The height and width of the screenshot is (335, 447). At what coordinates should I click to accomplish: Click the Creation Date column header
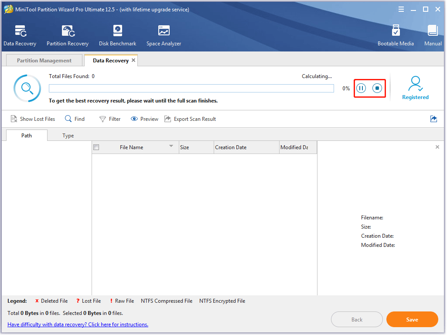coord(246,147)
